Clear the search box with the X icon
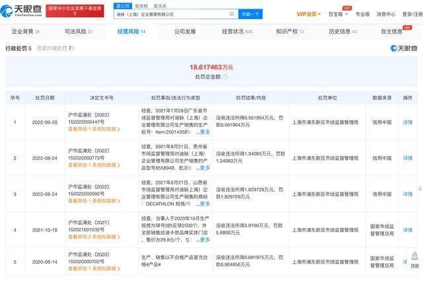 coord(231,14)
